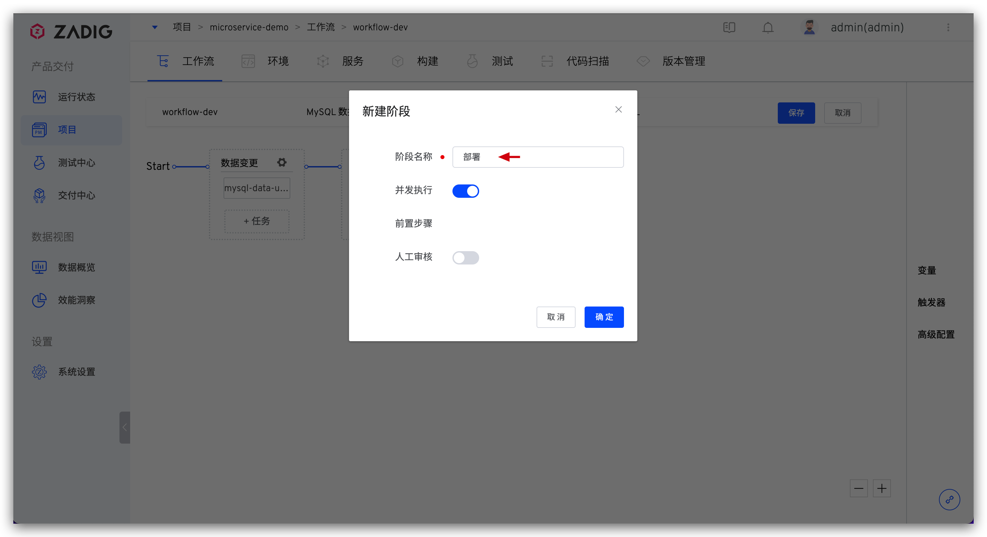Expand the breadcrumb dropdown triangle
Image resolution: width=987 pixels, height=537 pixels.
pos(155,27)
